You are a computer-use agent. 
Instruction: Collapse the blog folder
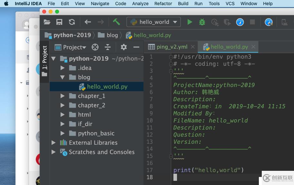(x=63, y=77)
